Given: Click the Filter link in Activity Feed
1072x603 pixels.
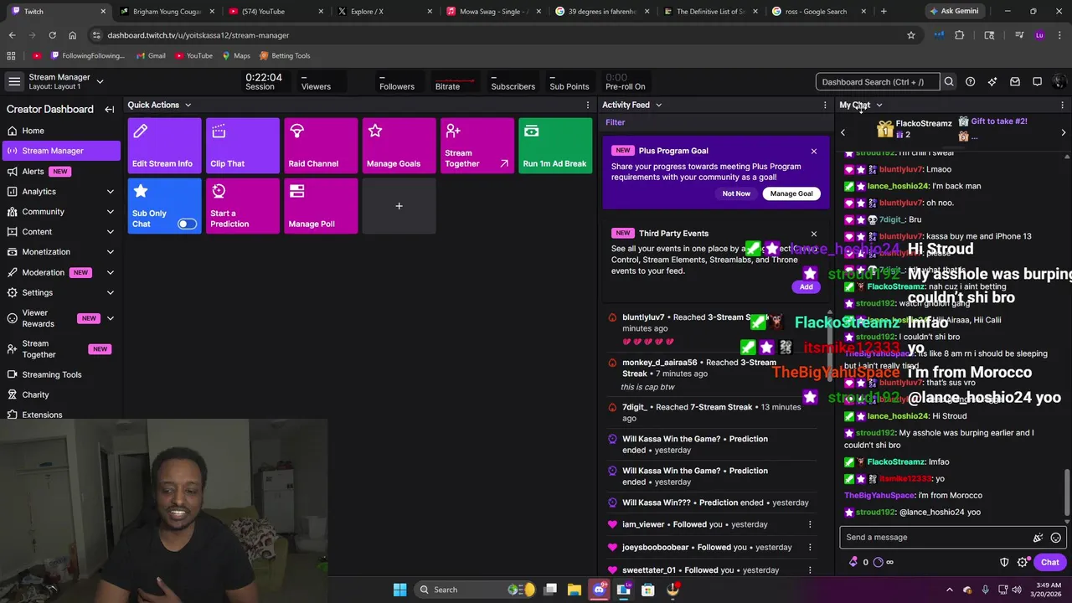Looking at the screenshot, I should tap(616, 122).
